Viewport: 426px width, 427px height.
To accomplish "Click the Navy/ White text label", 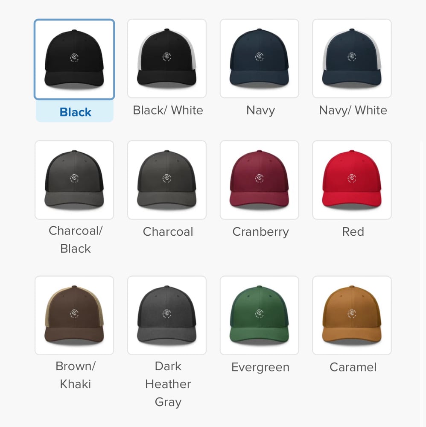I will pos(353,110).
